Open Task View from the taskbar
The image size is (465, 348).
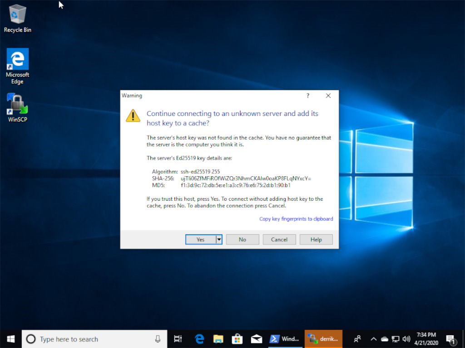(x=178, y=339)
